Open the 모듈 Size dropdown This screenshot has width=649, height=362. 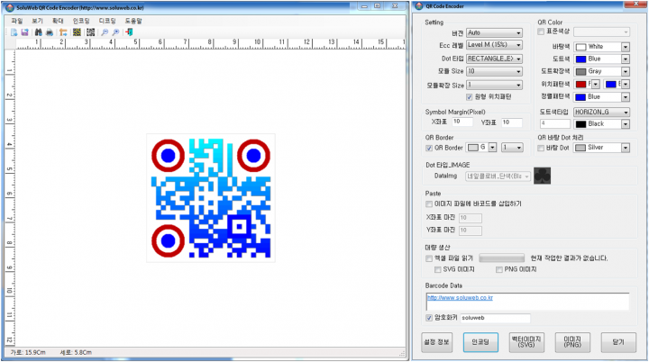pyautogui.click(x=494, y=71)
